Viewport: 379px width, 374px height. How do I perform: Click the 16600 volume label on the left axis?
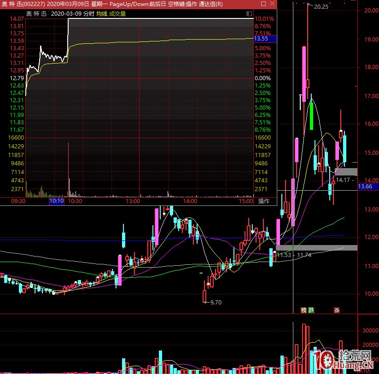click(16, 138)
